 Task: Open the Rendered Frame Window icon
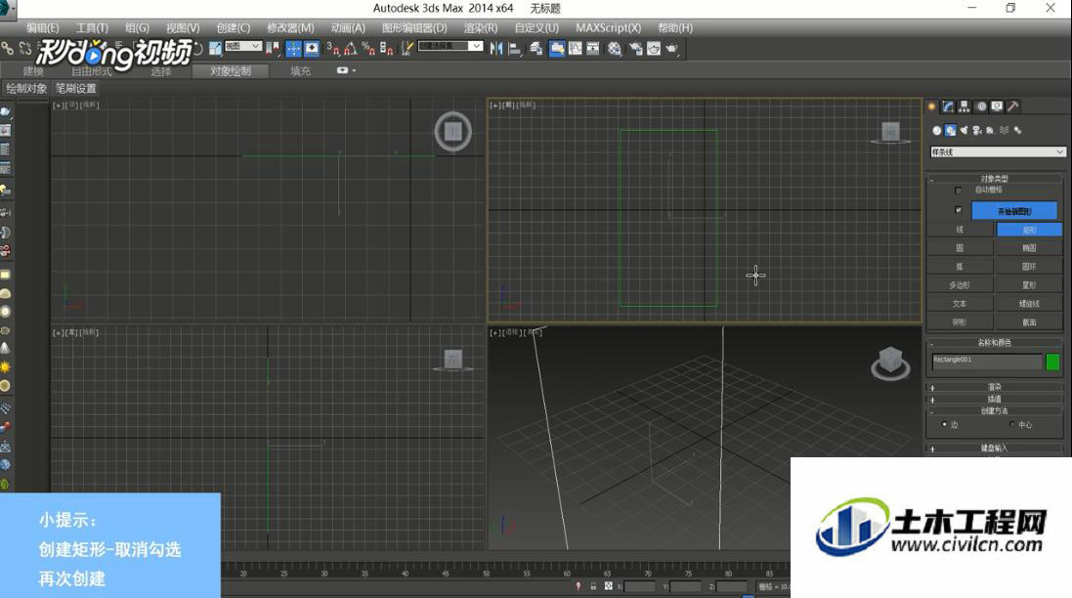click(654, 48)
